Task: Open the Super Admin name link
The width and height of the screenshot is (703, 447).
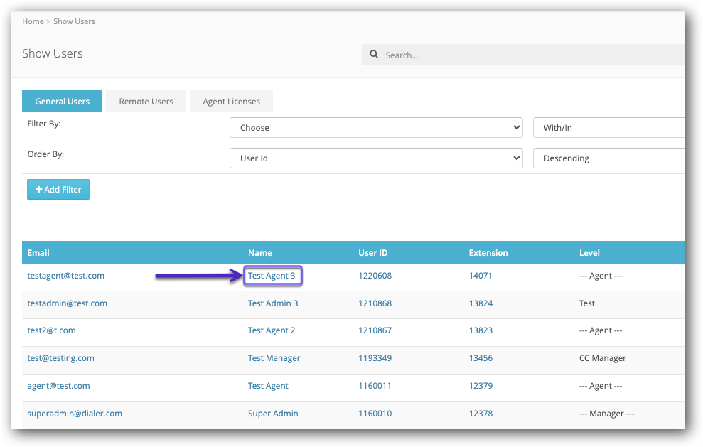Action: (273, 414)
